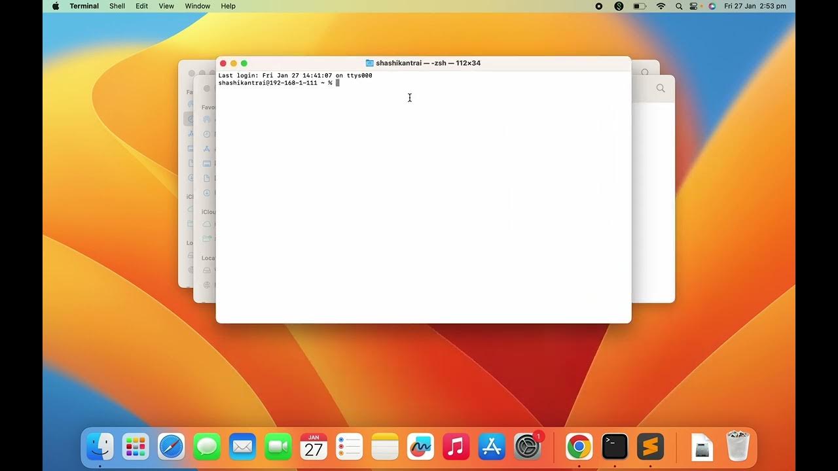Open the Edit menu
The width and height of the screenshot is (838, 471).
[142, 6]
